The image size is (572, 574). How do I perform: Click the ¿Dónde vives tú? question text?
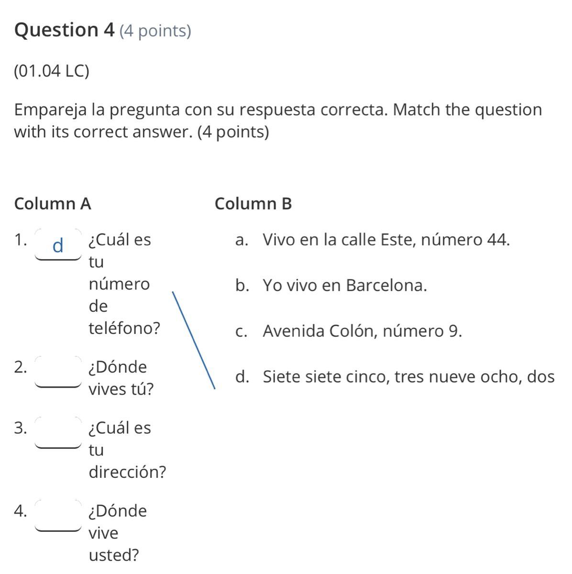pos(121,378)
